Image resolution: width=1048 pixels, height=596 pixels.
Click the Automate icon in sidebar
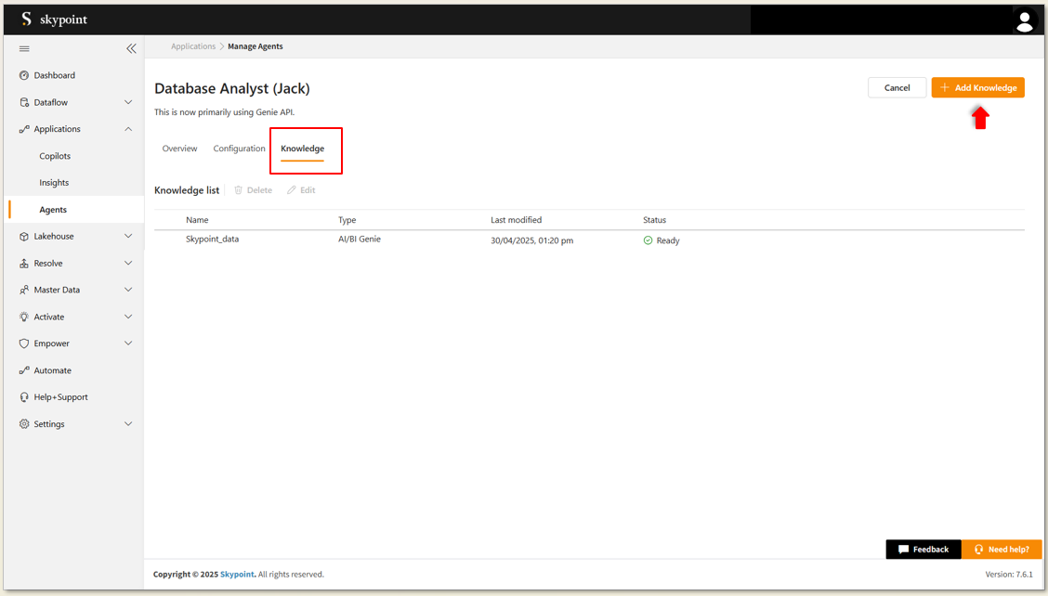(x=24, y=370)
